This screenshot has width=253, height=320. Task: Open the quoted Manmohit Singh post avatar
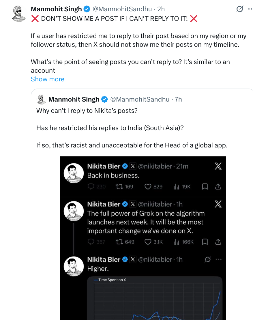pyautogui.click(x=42, y=99)
